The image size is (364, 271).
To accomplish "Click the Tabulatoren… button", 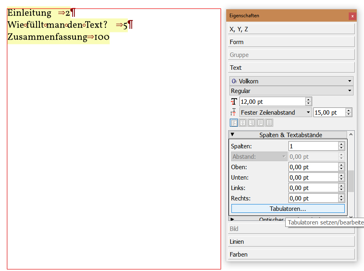I will [288, 209].
